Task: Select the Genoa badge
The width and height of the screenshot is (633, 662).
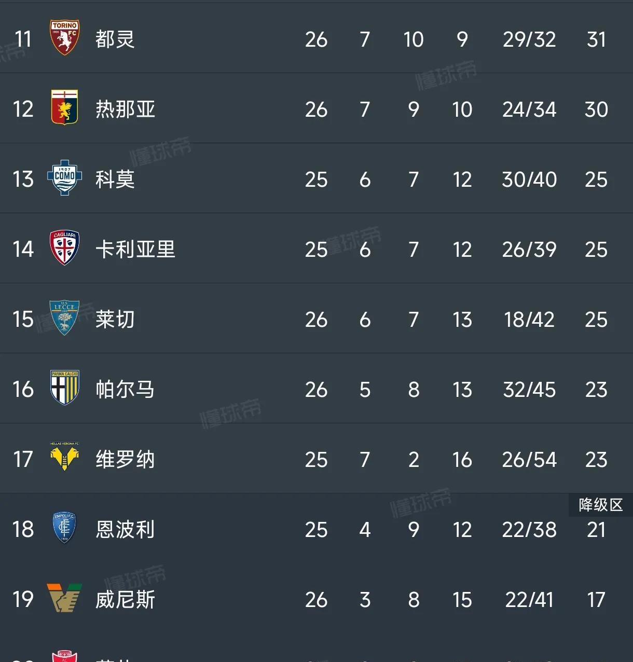Action: (64, 109)
